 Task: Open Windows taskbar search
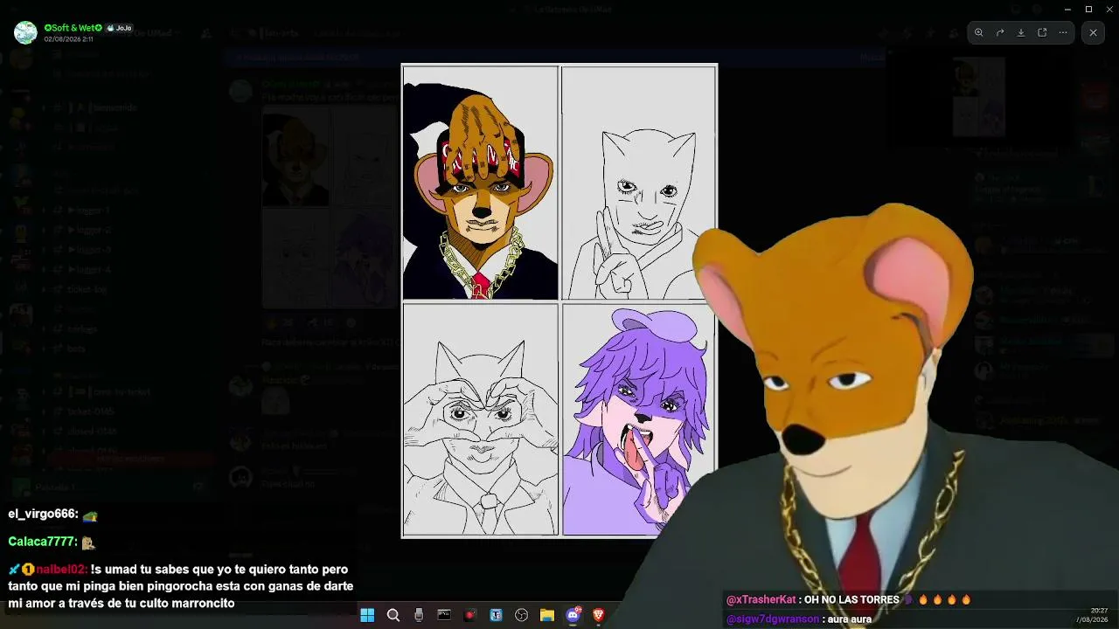pyautogui.click(x=393, y=615)
